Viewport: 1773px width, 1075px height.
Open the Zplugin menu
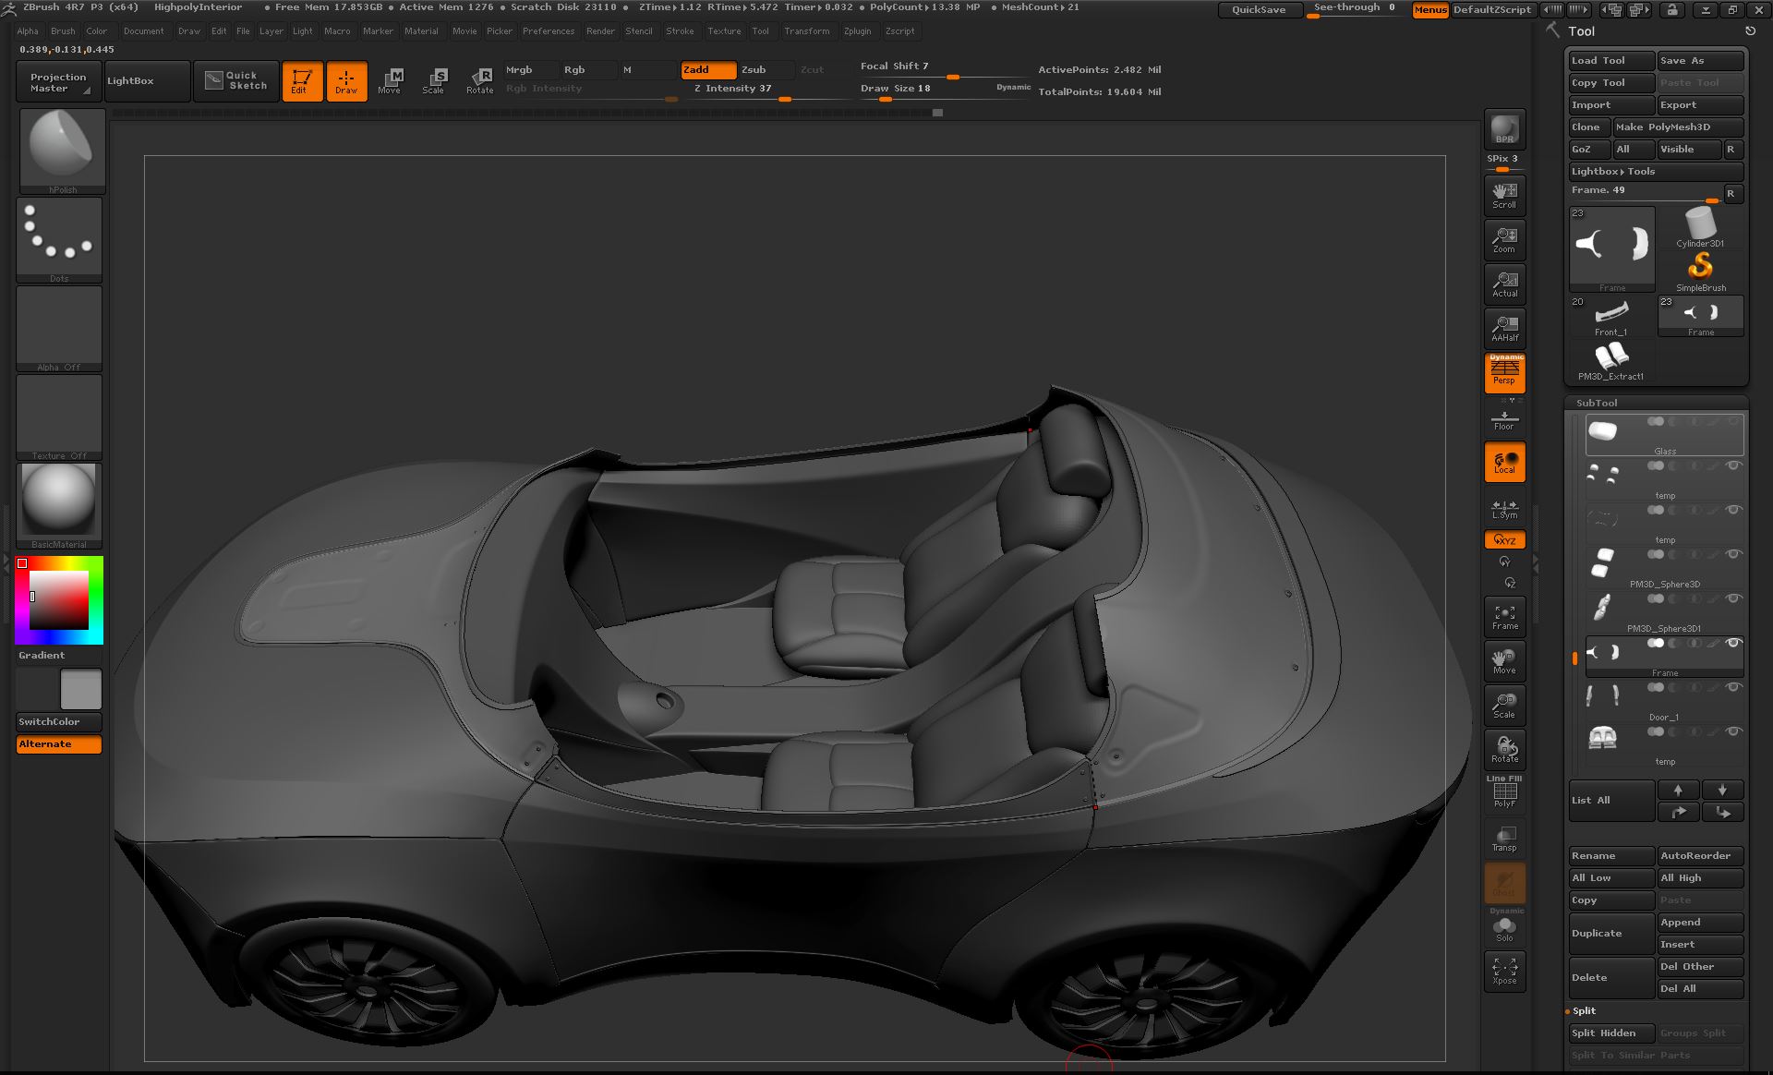pyautogui.click(x=857, y=31)
